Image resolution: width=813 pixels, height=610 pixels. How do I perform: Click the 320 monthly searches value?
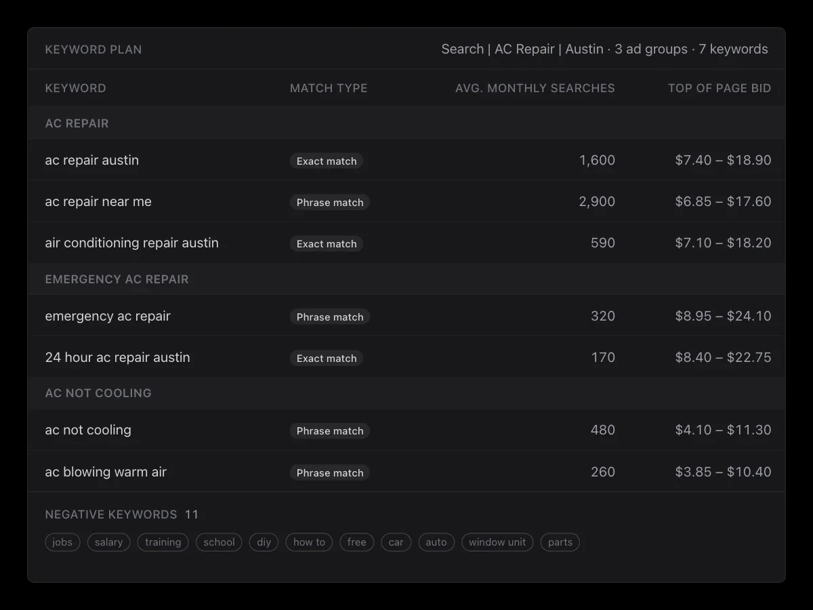[x=603, y=317]
